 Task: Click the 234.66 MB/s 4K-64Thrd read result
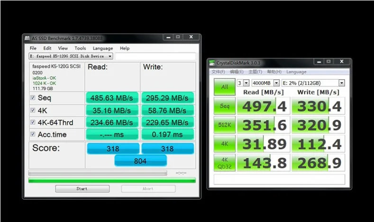112,123
